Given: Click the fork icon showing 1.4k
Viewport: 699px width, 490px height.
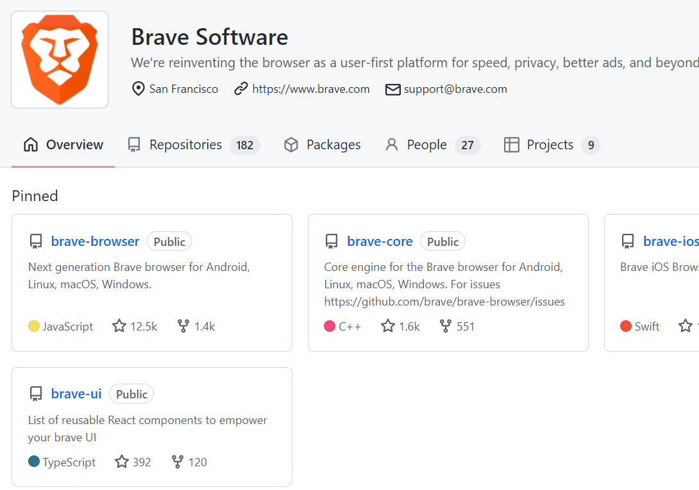Looking at the screenshot, I should tap(183, 326).
